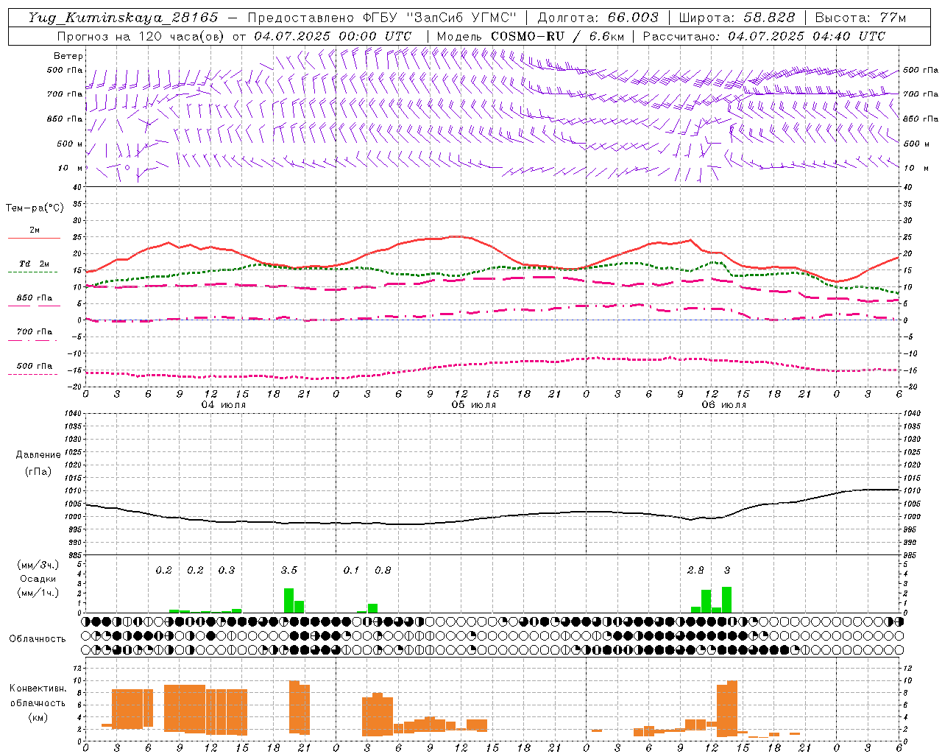Viewport: 942px width, 754px height.
Task: Click the 3.5 precipitation total value
Action: (289, 570)
